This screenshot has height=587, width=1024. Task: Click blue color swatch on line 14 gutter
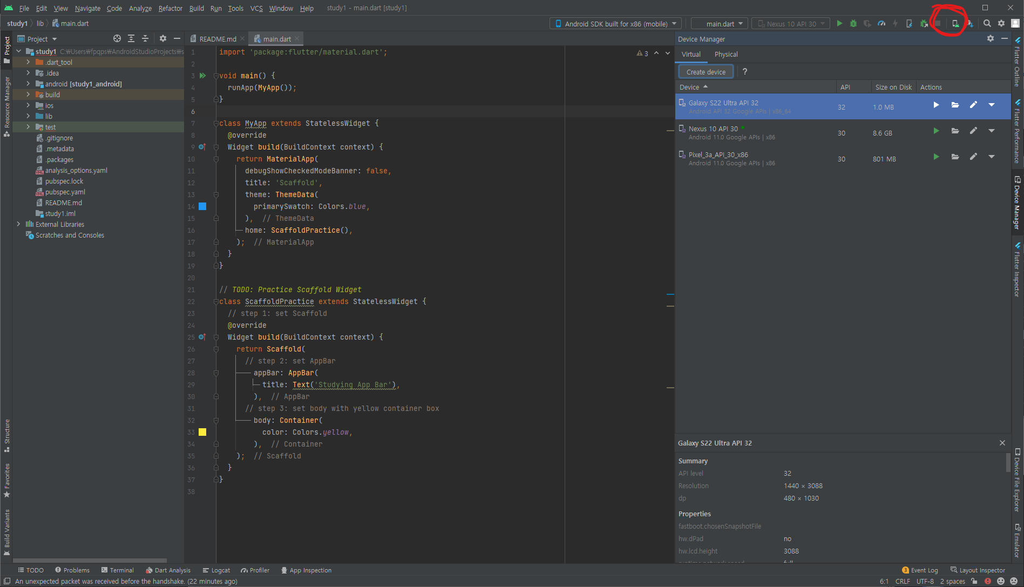point(202,206)
